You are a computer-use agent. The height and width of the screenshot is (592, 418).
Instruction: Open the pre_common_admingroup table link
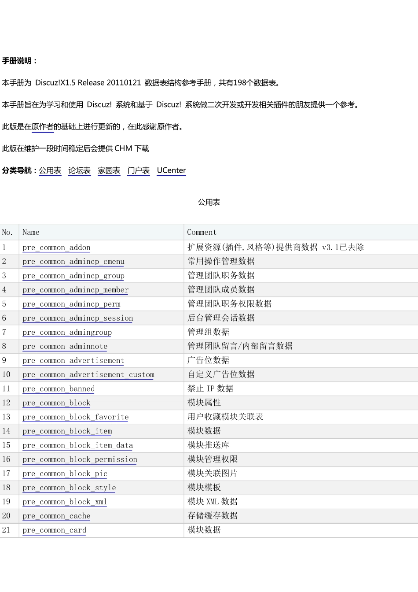tap(67, 332)
